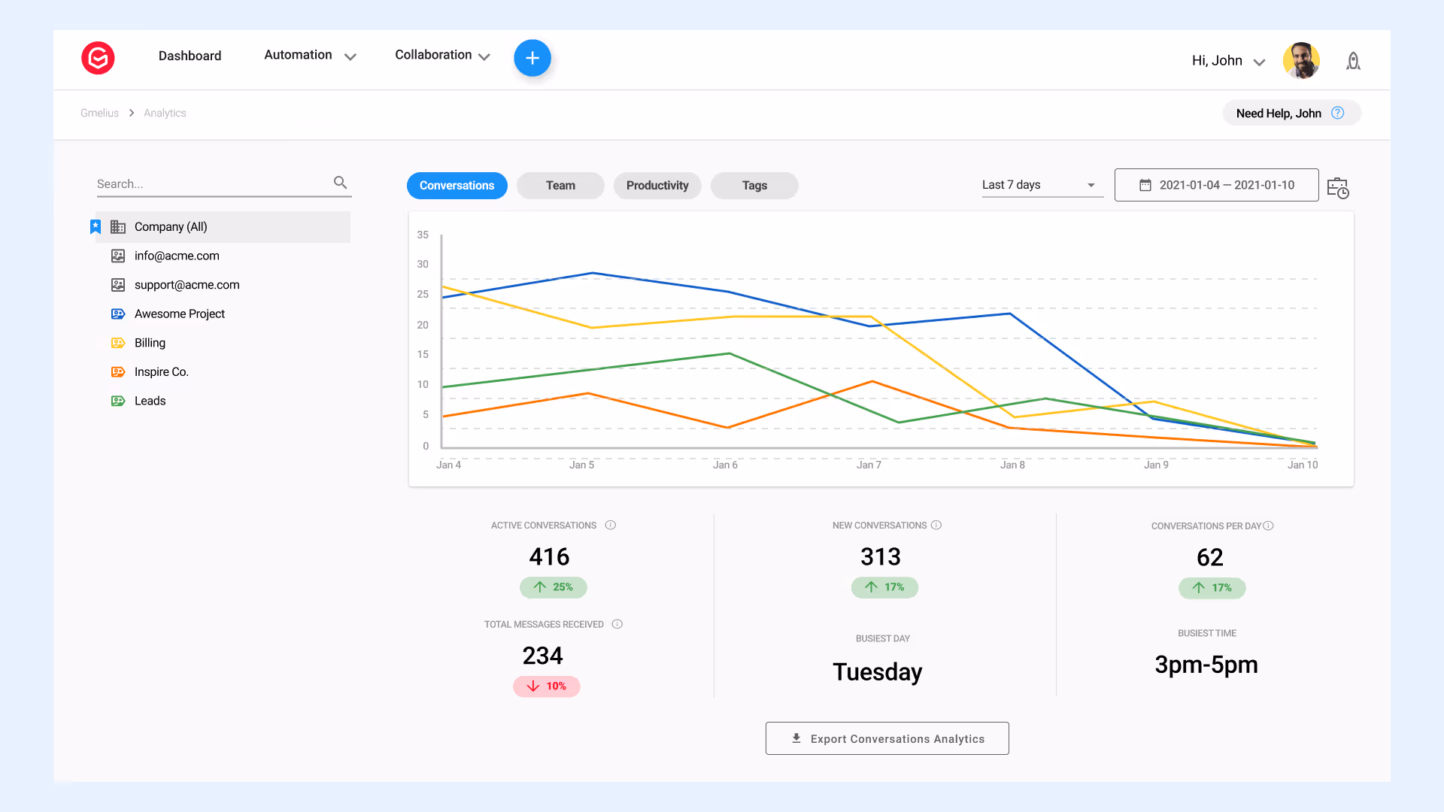Open the Hi, John user menu

tap(1228, 61)
